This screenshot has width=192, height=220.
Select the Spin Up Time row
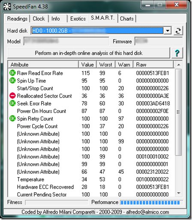[x=91, y=80]
